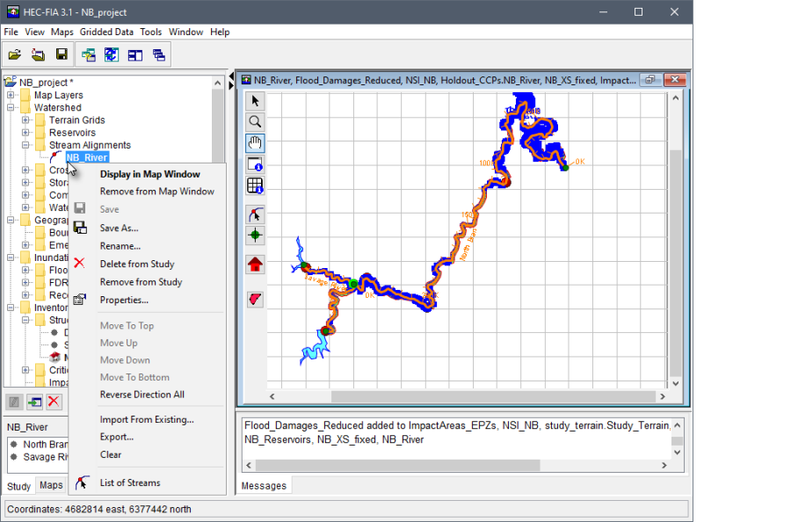Viewport: 791px width, 522px height.
Task: Select the green crosshair point tool
Action: [x=256, y=236]
